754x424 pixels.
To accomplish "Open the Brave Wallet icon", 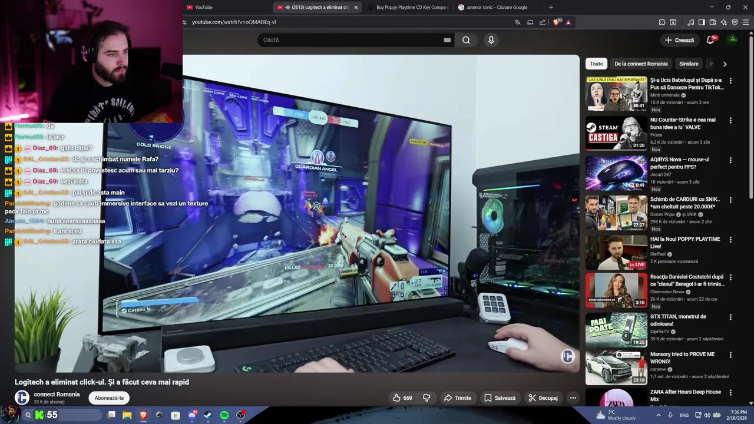I will (x=713, y=22).
